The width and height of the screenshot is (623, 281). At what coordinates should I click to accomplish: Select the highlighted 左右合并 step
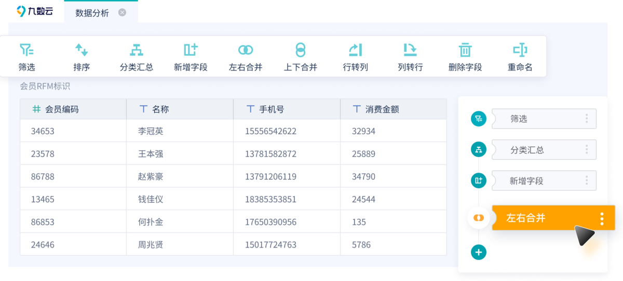coord(553,218)
